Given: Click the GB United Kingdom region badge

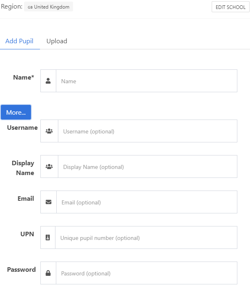Looking at the screenshot, I should click(49, 7).
